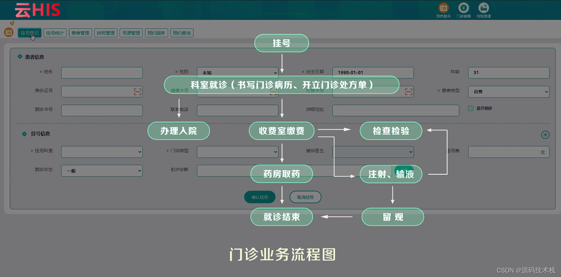
Task: Click the scan icon in 身份证号 field
Action: (138, 92)
